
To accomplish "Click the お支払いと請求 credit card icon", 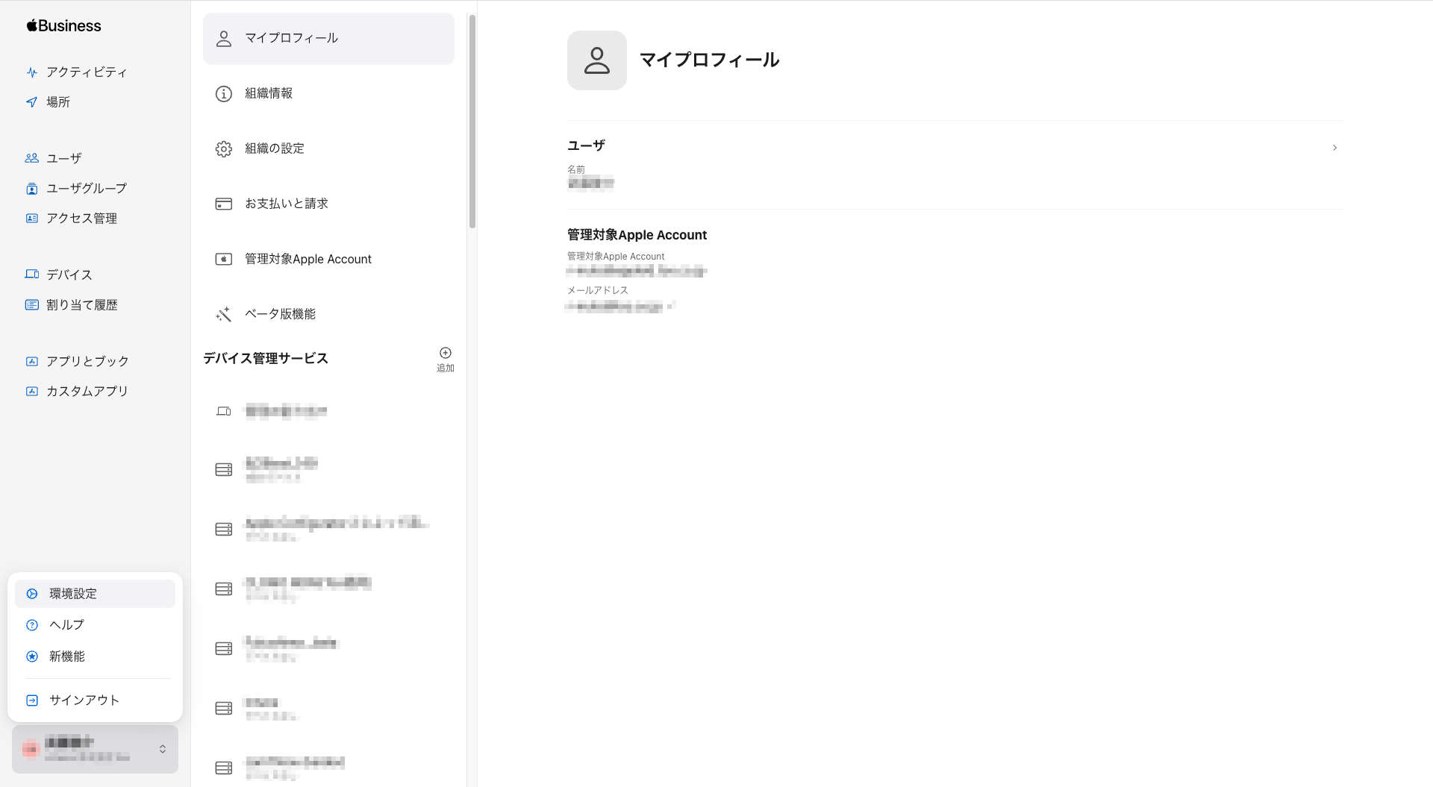I will (224, 204).
